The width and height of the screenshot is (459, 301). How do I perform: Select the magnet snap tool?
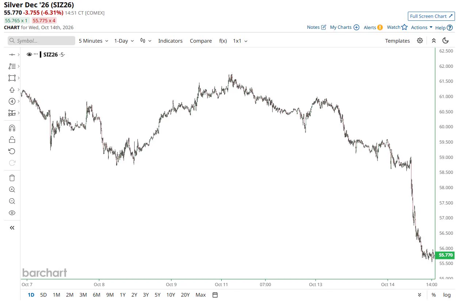click(12, 128)
